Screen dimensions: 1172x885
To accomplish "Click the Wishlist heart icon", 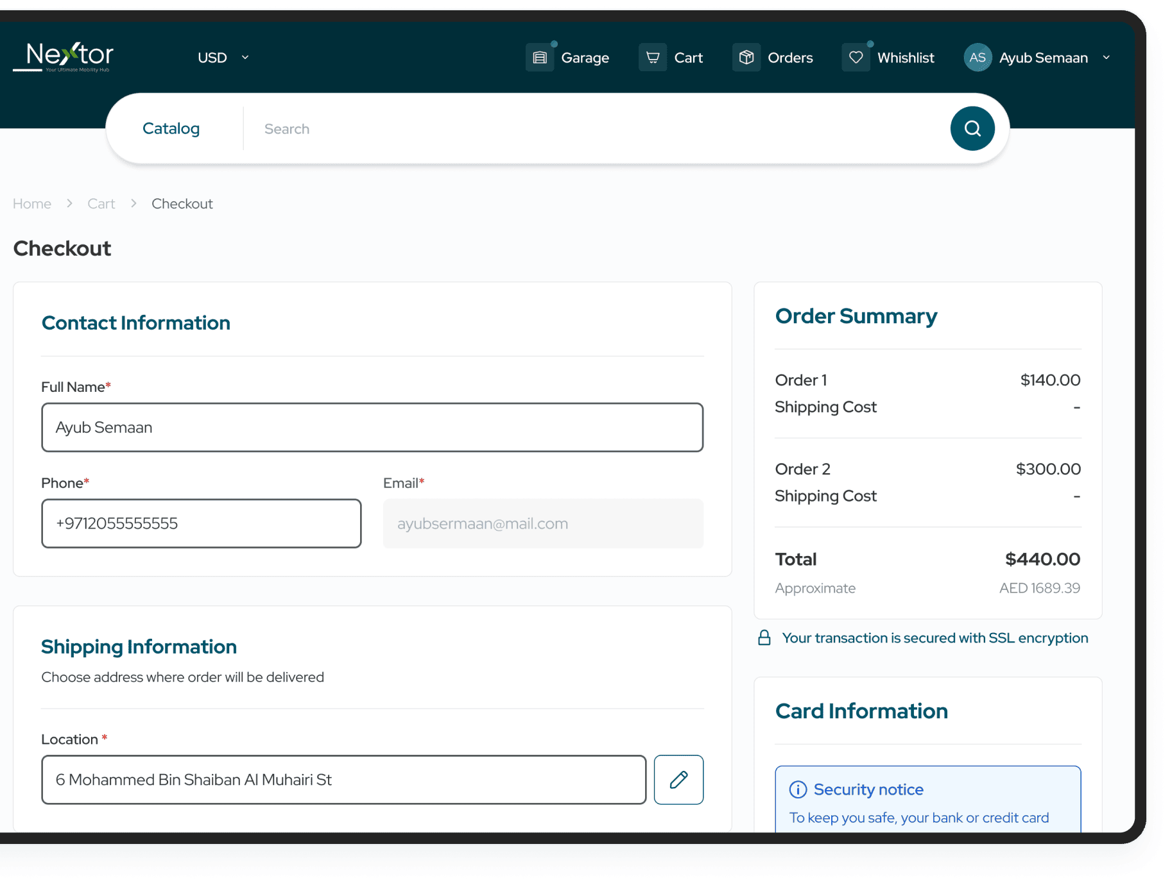I will [856, 58].
